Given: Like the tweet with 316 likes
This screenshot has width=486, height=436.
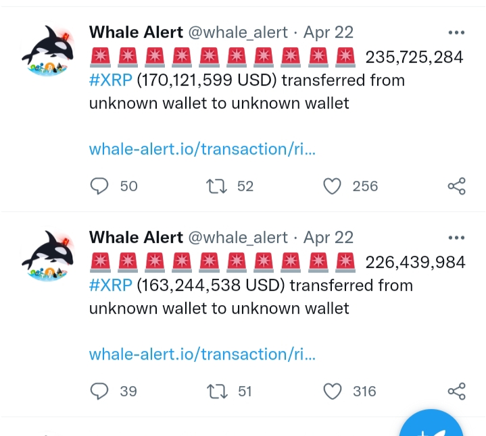Looking at the screenshot, I should pos(333,391).
